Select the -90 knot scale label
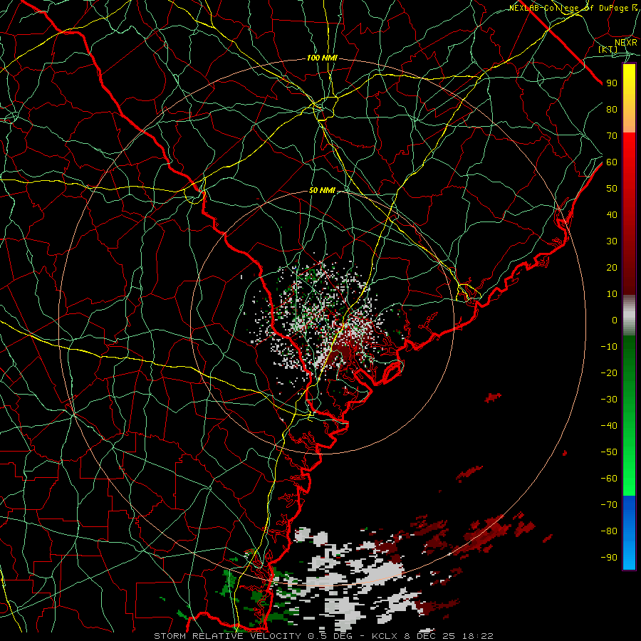 [x=609, y=558]
